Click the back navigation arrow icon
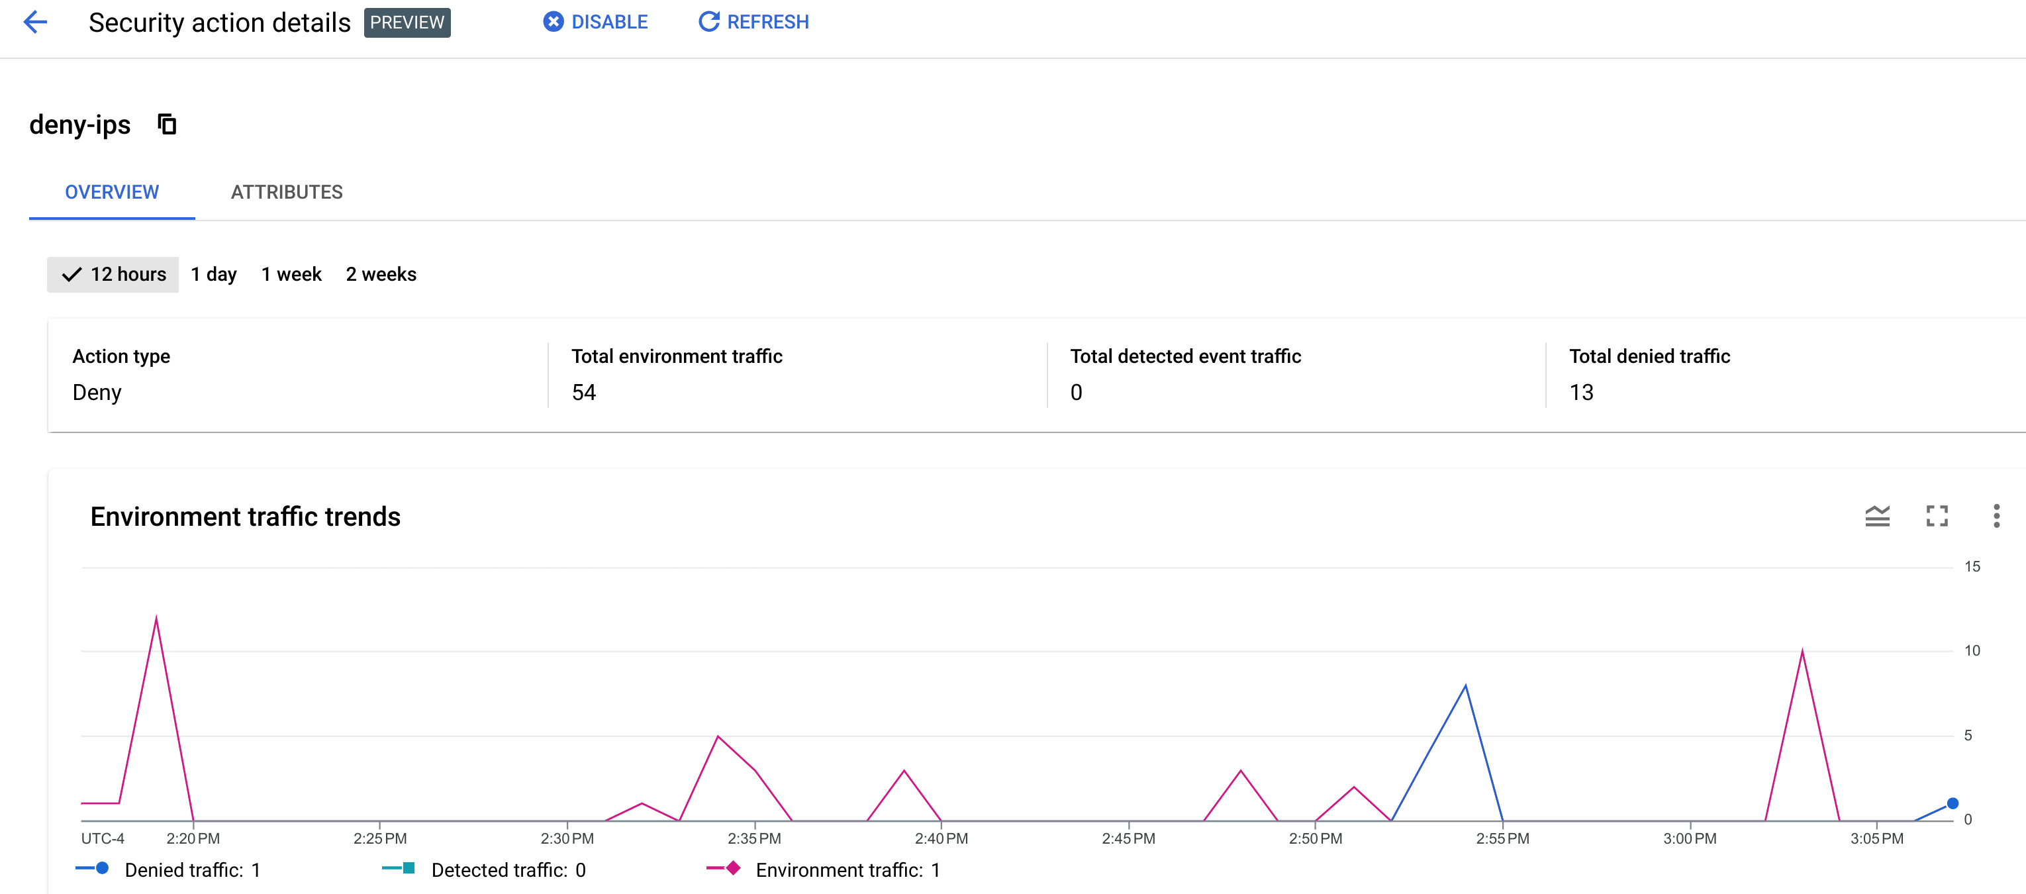This screenshot has width=2026, height=894. [36, 21]
